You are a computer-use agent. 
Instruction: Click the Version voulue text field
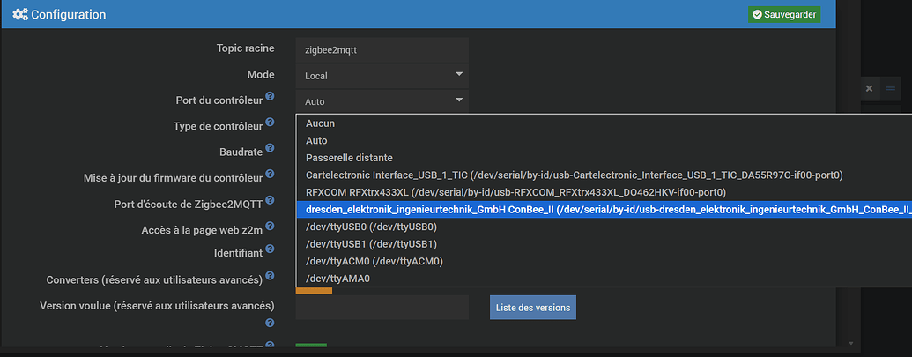click(382, 308)
